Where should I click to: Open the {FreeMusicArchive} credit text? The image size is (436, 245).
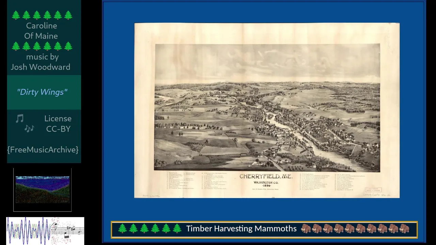pos(43,150)
